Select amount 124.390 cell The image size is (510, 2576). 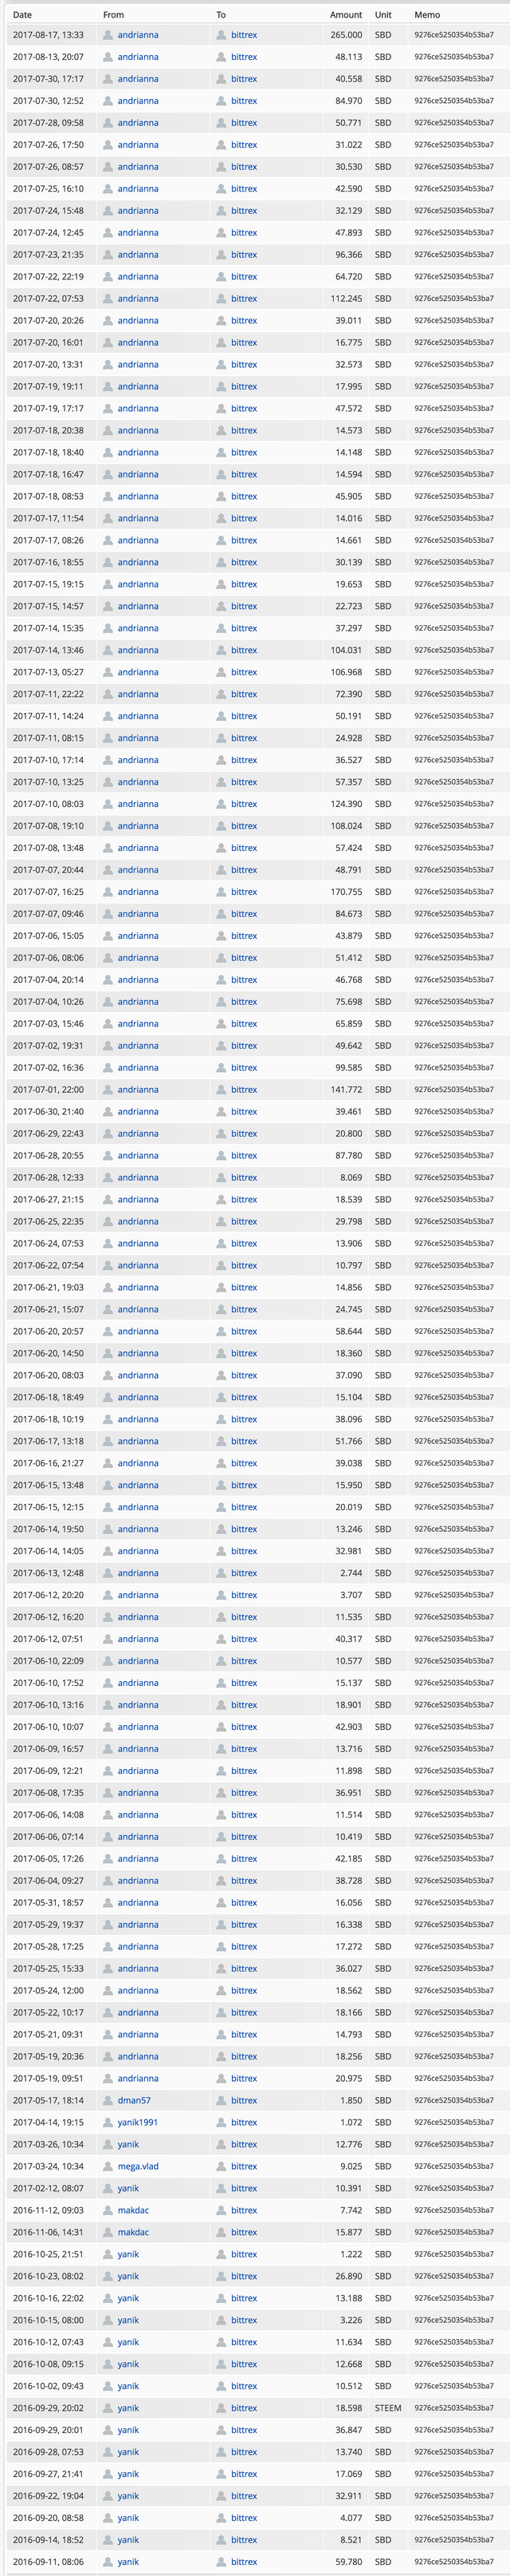[x=347, y=804]
